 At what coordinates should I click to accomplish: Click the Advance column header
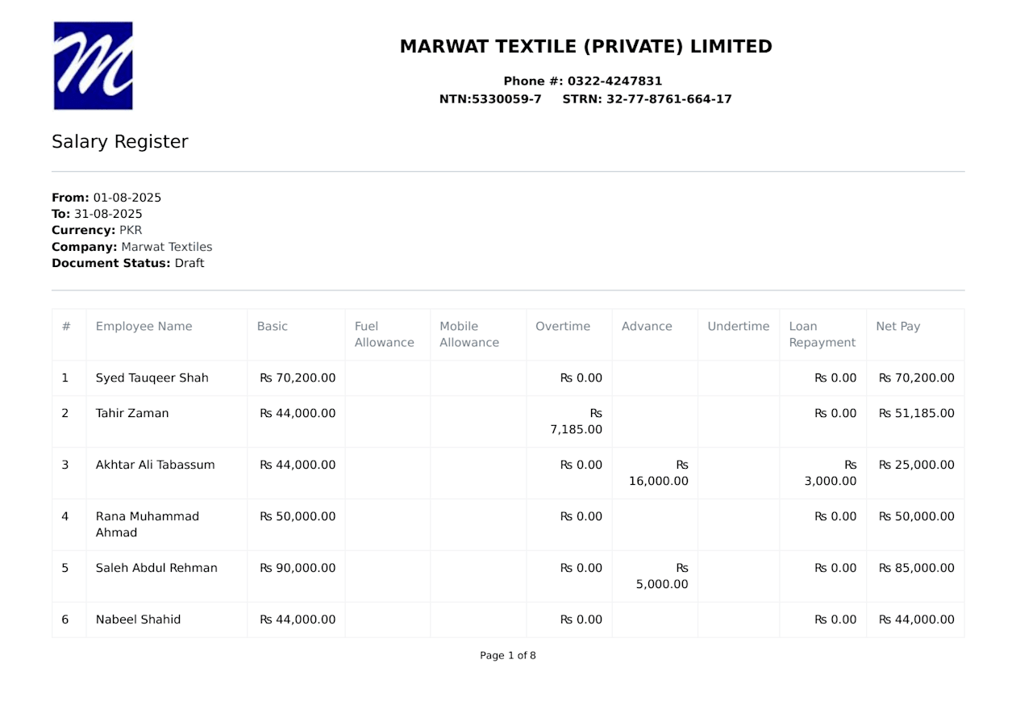647,327
